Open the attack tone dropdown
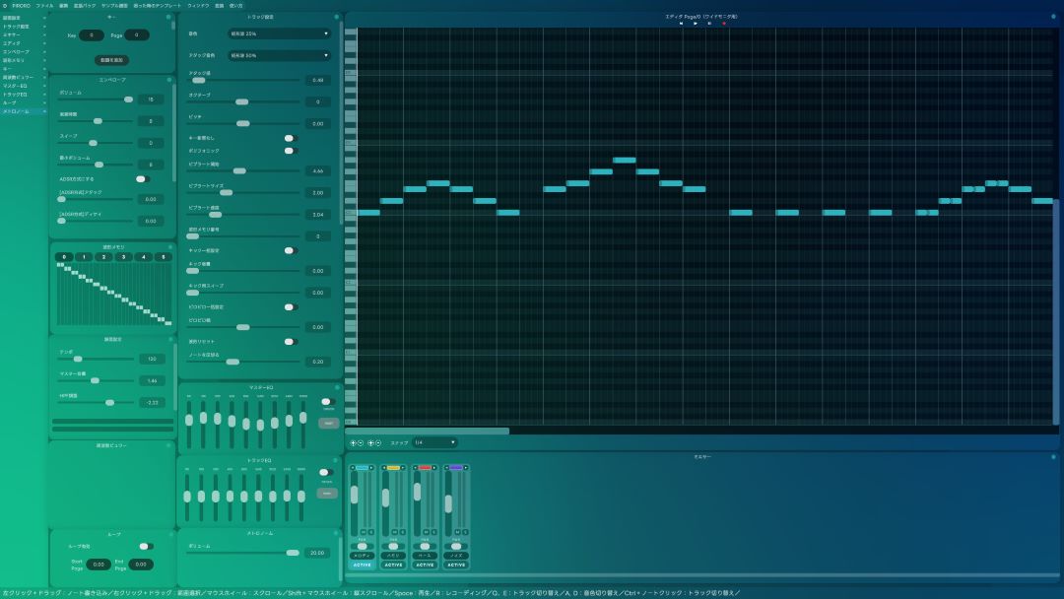Viewport: 1064px width, 599px height. (x=278, y=55)
